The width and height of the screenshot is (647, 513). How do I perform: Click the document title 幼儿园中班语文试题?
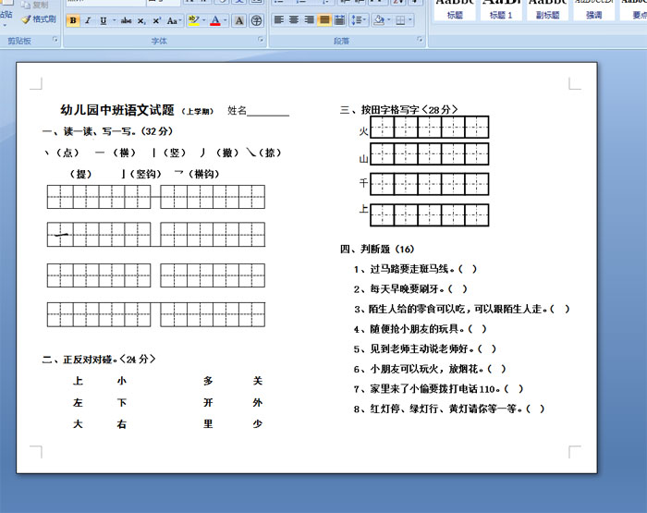(117, 110)
